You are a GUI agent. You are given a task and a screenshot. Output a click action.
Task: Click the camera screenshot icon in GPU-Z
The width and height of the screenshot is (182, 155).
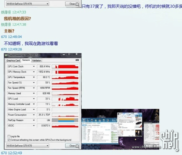tap(77, 60)
